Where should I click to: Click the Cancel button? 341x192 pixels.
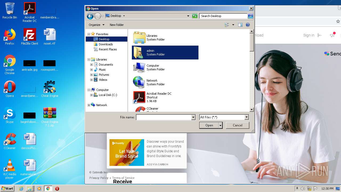pyautogui.click(x=238, y=125)
